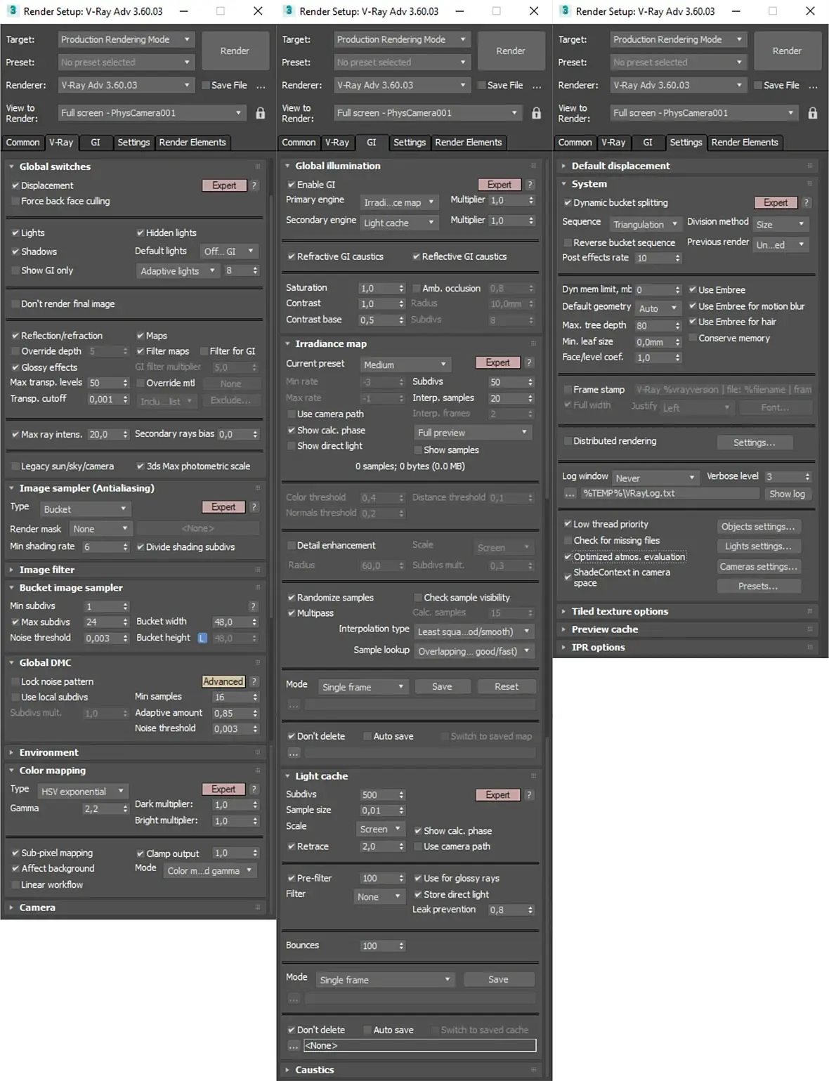Enable the Show GI only checkbox
The image size is (829, 1081).
point(15,270)
